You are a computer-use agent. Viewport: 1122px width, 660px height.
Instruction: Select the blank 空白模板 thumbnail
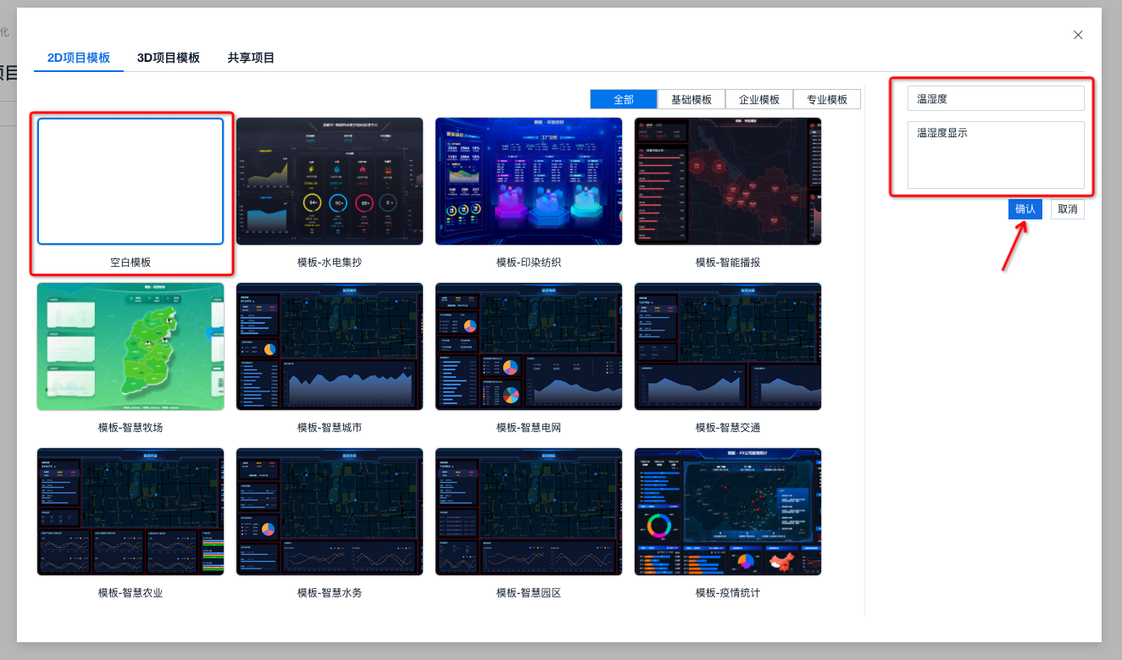point(131,181)
